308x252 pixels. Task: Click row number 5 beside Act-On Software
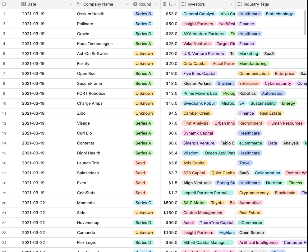pos(3,53)
